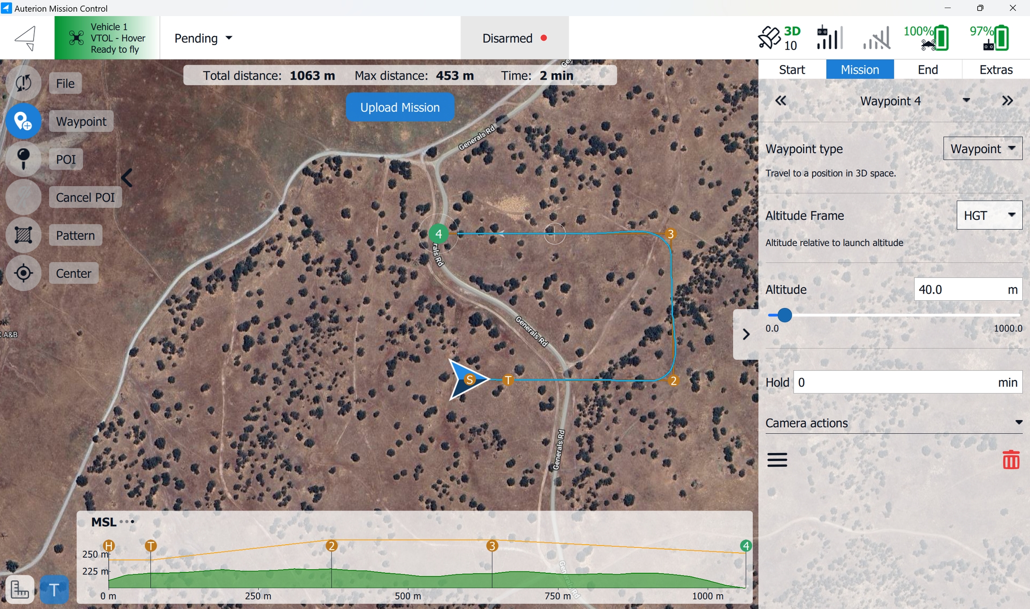Click the Pattern survey grid icon
The height and width of the screenshot is (609, 1030).
23,235
